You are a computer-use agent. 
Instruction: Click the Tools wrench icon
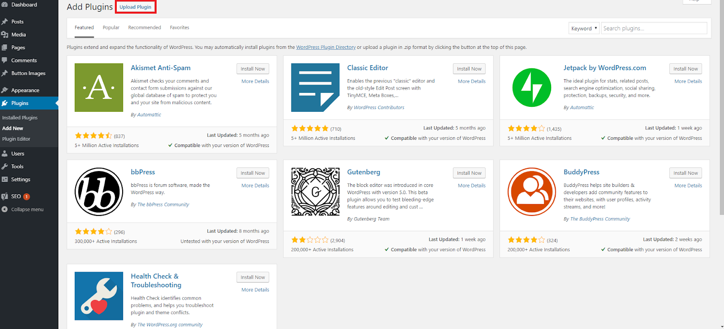[x=5, y=167]
